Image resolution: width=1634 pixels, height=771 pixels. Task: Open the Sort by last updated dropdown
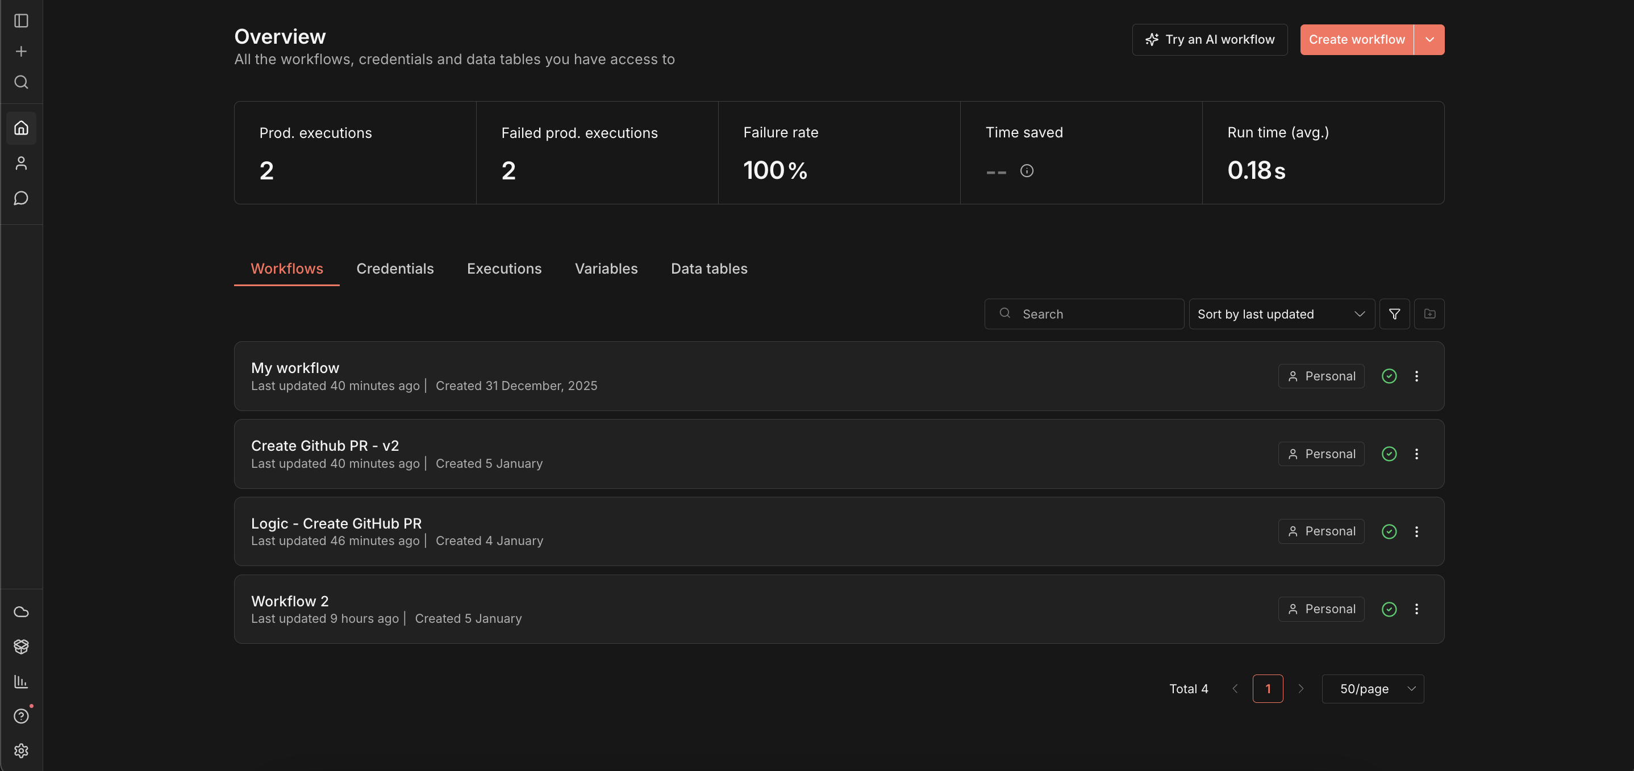[x=1281, y=313]
